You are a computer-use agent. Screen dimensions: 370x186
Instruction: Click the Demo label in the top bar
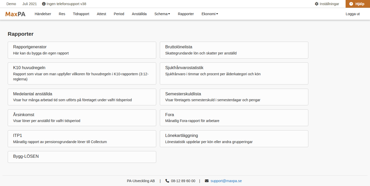tap(11, 4)
